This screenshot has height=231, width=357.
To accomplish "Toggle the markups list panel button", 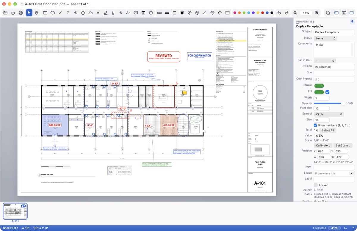I will pyautogui.click(x=344, y=13).
